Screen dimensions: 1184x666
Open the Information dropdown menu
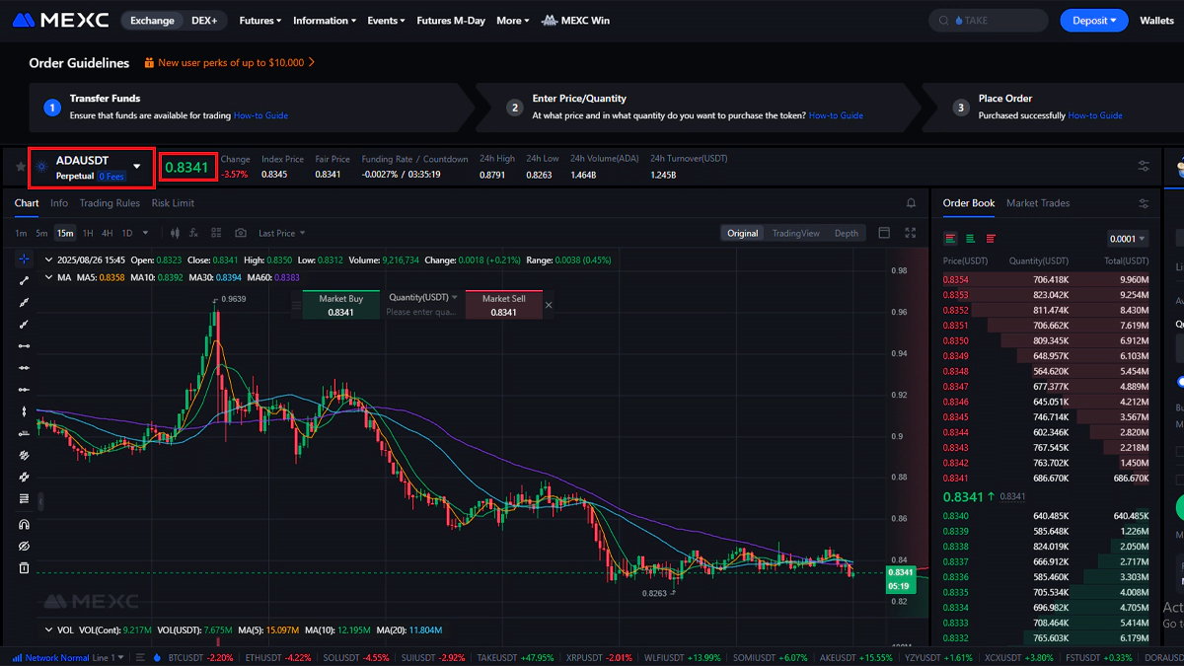tap(325, 20)
